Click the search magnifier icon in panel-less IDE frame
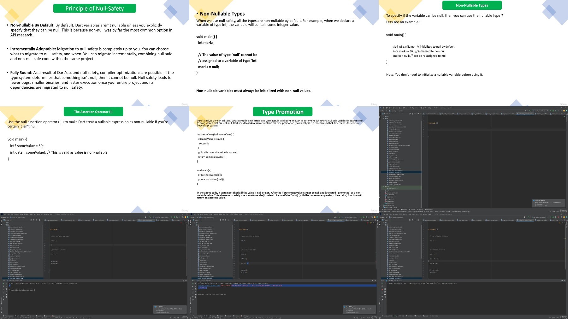The image size is (568, 319). coord(561,111)
